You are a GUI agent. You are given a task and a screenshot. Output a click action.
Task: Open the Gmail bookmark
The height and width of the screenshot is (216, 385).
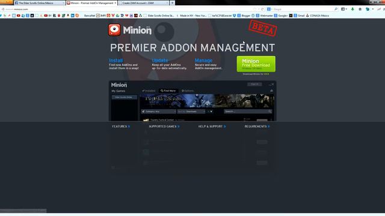pos(299,16)
